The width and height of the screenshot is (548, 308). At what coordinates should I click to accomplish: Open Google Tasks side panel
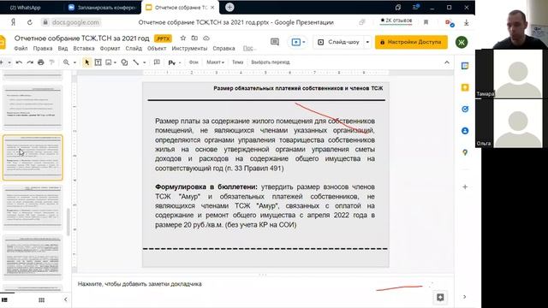465,110
